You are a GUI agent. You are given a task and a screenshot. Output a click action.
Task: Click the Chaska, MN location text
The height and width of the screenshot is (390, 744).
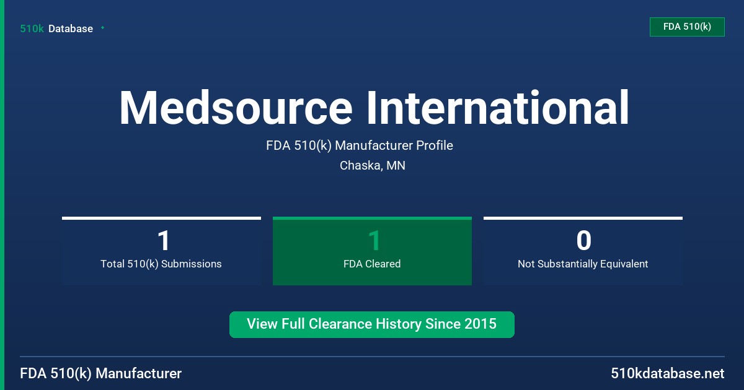(373, 165)
